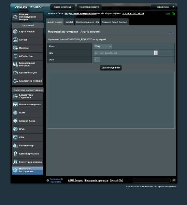This screenshot has width=187, height=205.
Task: Open AiMesh icon in sidebar
Action: coord(15,40)
